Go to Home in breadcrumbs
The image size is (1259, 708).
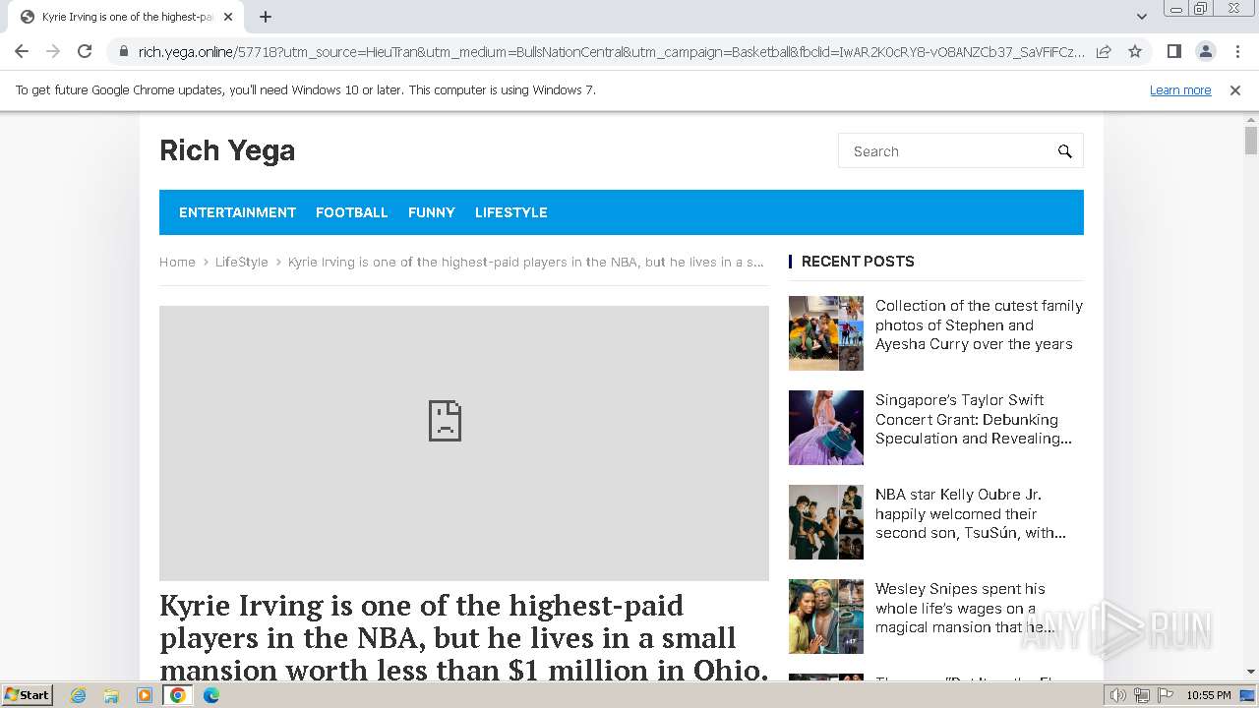point(177,262)
